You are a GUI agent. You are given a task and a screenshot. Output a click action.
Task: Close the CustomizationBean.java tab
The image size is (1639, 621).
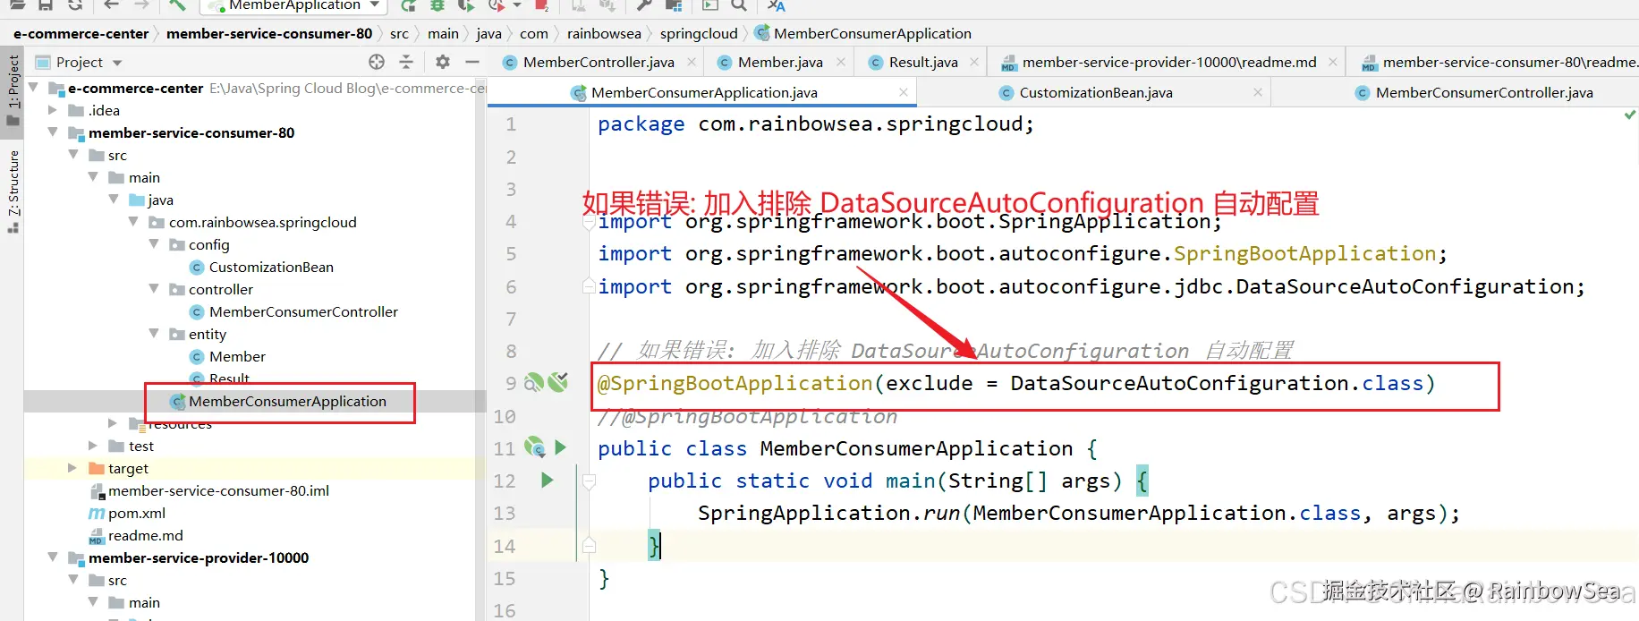1258,92
